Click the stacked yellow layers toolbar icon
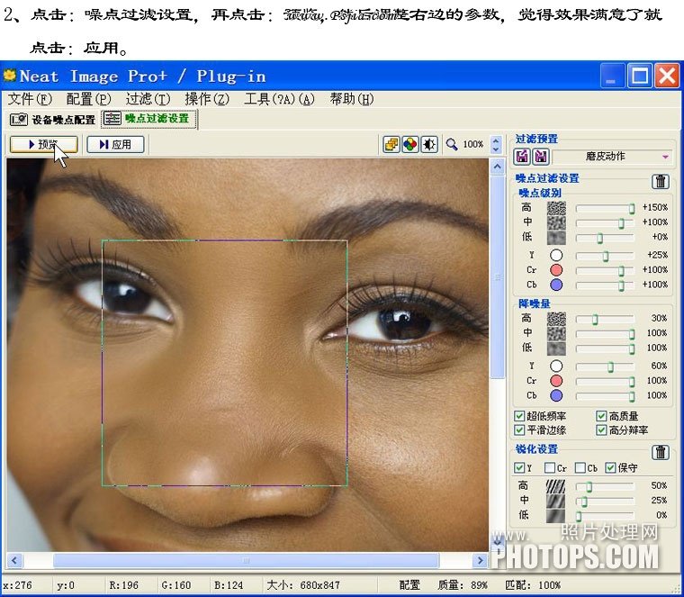The width and height of the screenshot is (684, 597). point(391,144)
